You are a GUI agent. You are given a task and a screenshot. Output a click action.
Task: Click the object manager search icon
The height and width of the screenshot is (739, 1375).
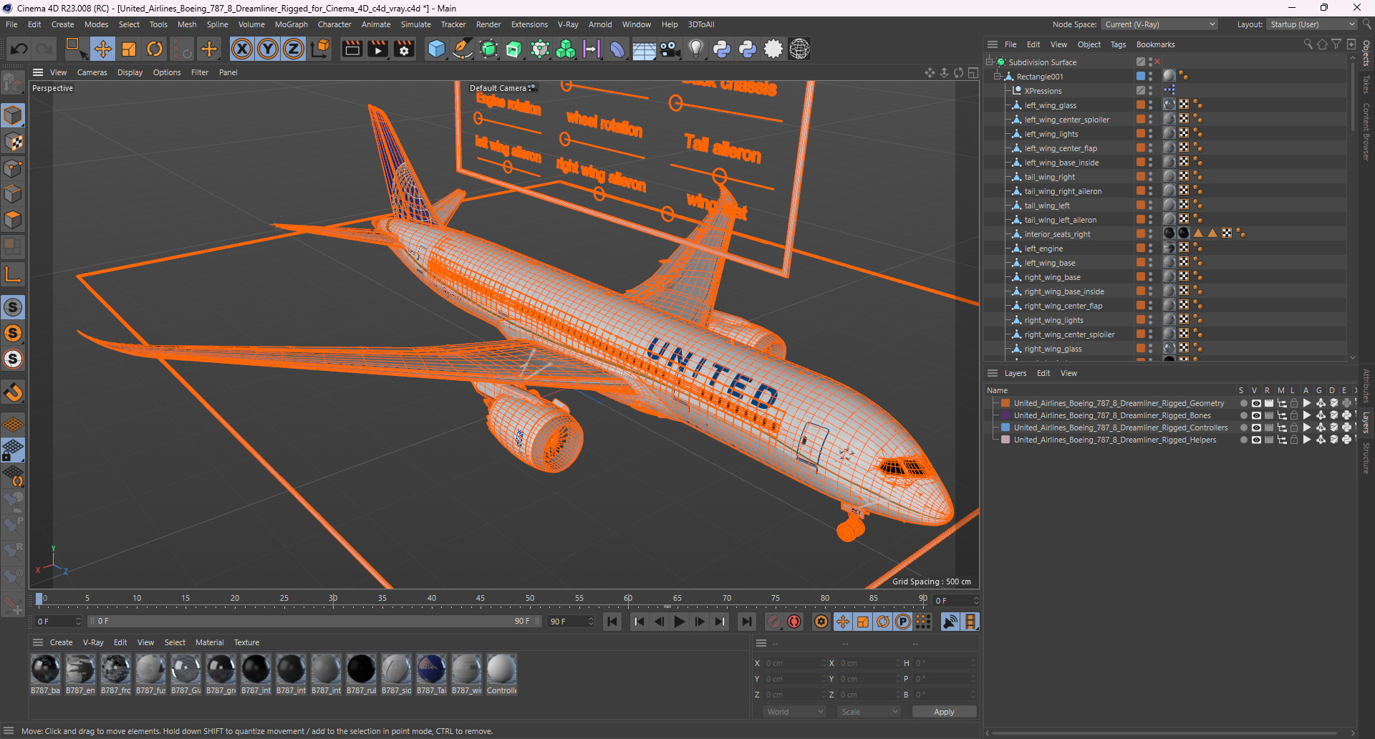(x=1308, y=44)
